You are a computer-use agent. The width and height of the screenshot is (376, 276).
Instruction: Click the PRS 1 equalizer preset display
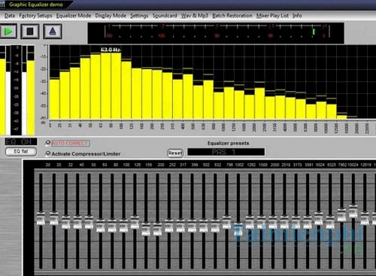[x=226, y=152]
